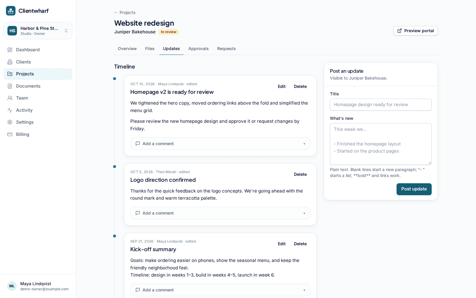476x298 pixels.
Task: Delete the Kick-off summary update
Action: pyautogui.click(x=300, y=244)
